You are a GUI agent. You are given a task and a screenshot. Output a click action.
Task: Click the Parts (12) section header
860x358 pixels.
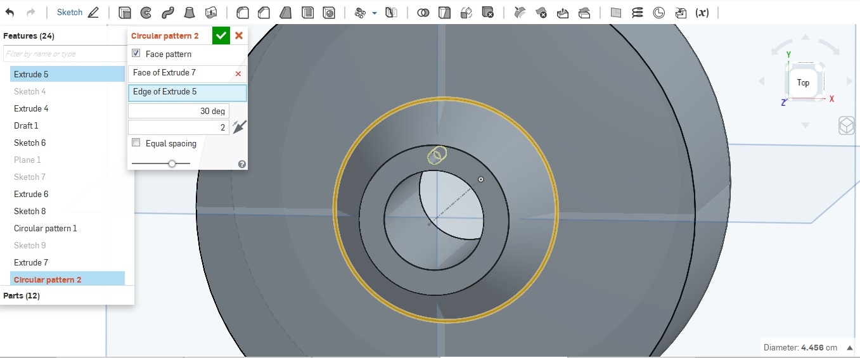click(22, 296)
